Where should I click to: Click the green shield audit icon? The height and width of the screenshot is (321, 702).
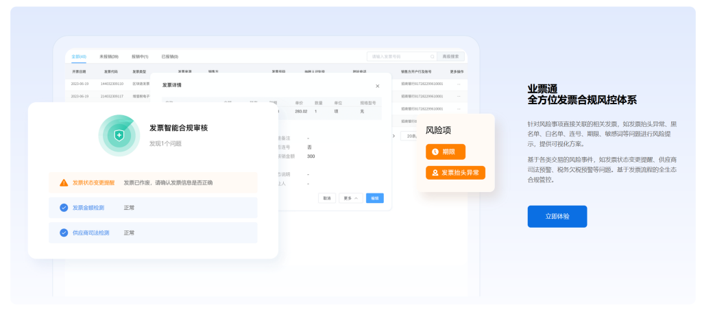coord(119,135)
